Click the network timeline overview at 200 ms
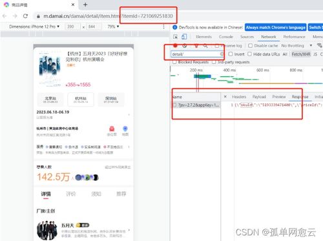Image resolution: width=323 pixels, height=241 pixels. 196,70
